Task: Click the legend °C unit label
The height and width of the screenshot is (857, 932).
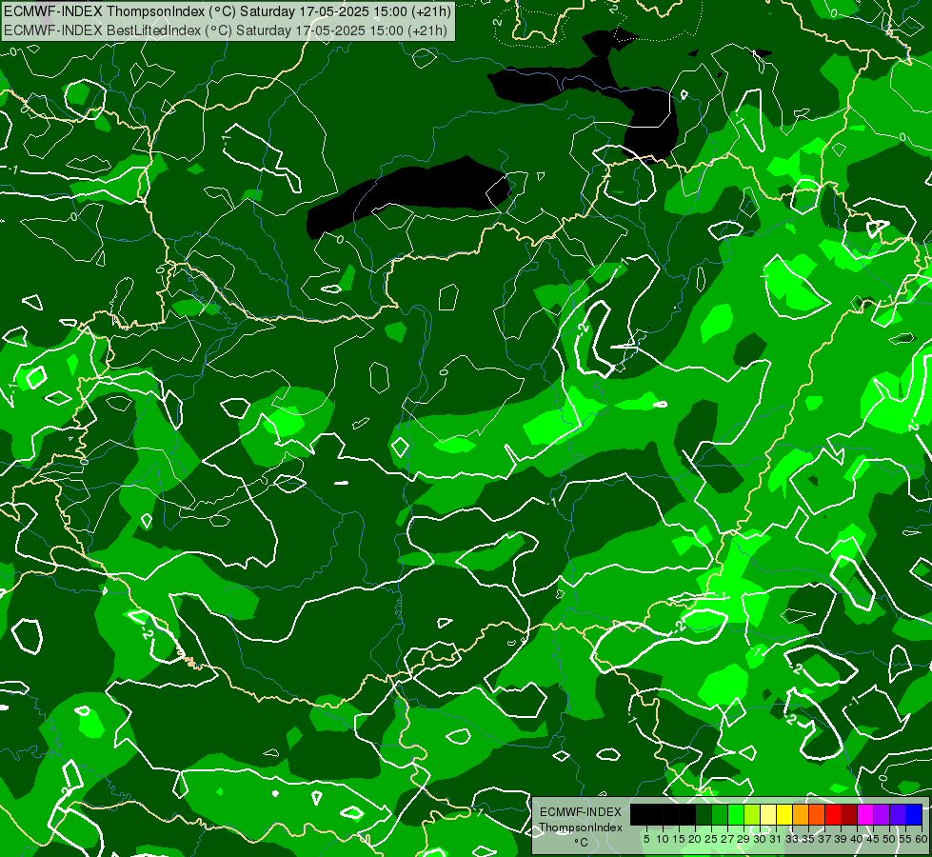Action: [582, 843]
